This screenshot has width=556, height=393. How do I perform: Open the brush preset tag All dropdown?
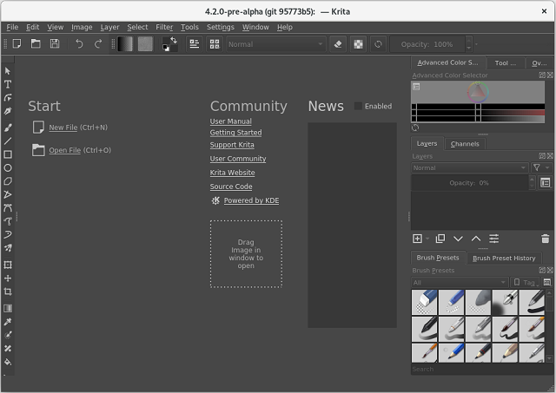pyautogui.click(x=460, y=283)
